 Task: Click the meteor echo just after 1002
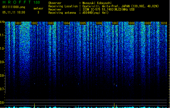[x=35, y=84]
